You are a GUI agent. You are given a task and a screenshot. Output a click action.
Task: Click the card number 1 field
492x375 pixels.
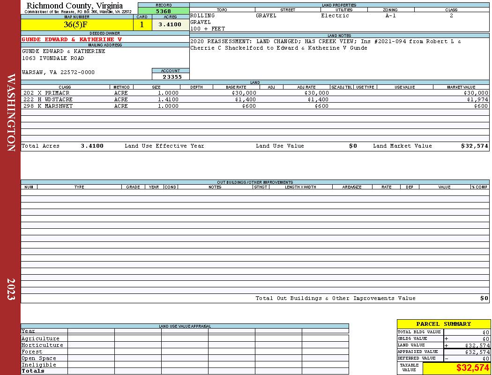pyautogui.click(x=142, y=24)
